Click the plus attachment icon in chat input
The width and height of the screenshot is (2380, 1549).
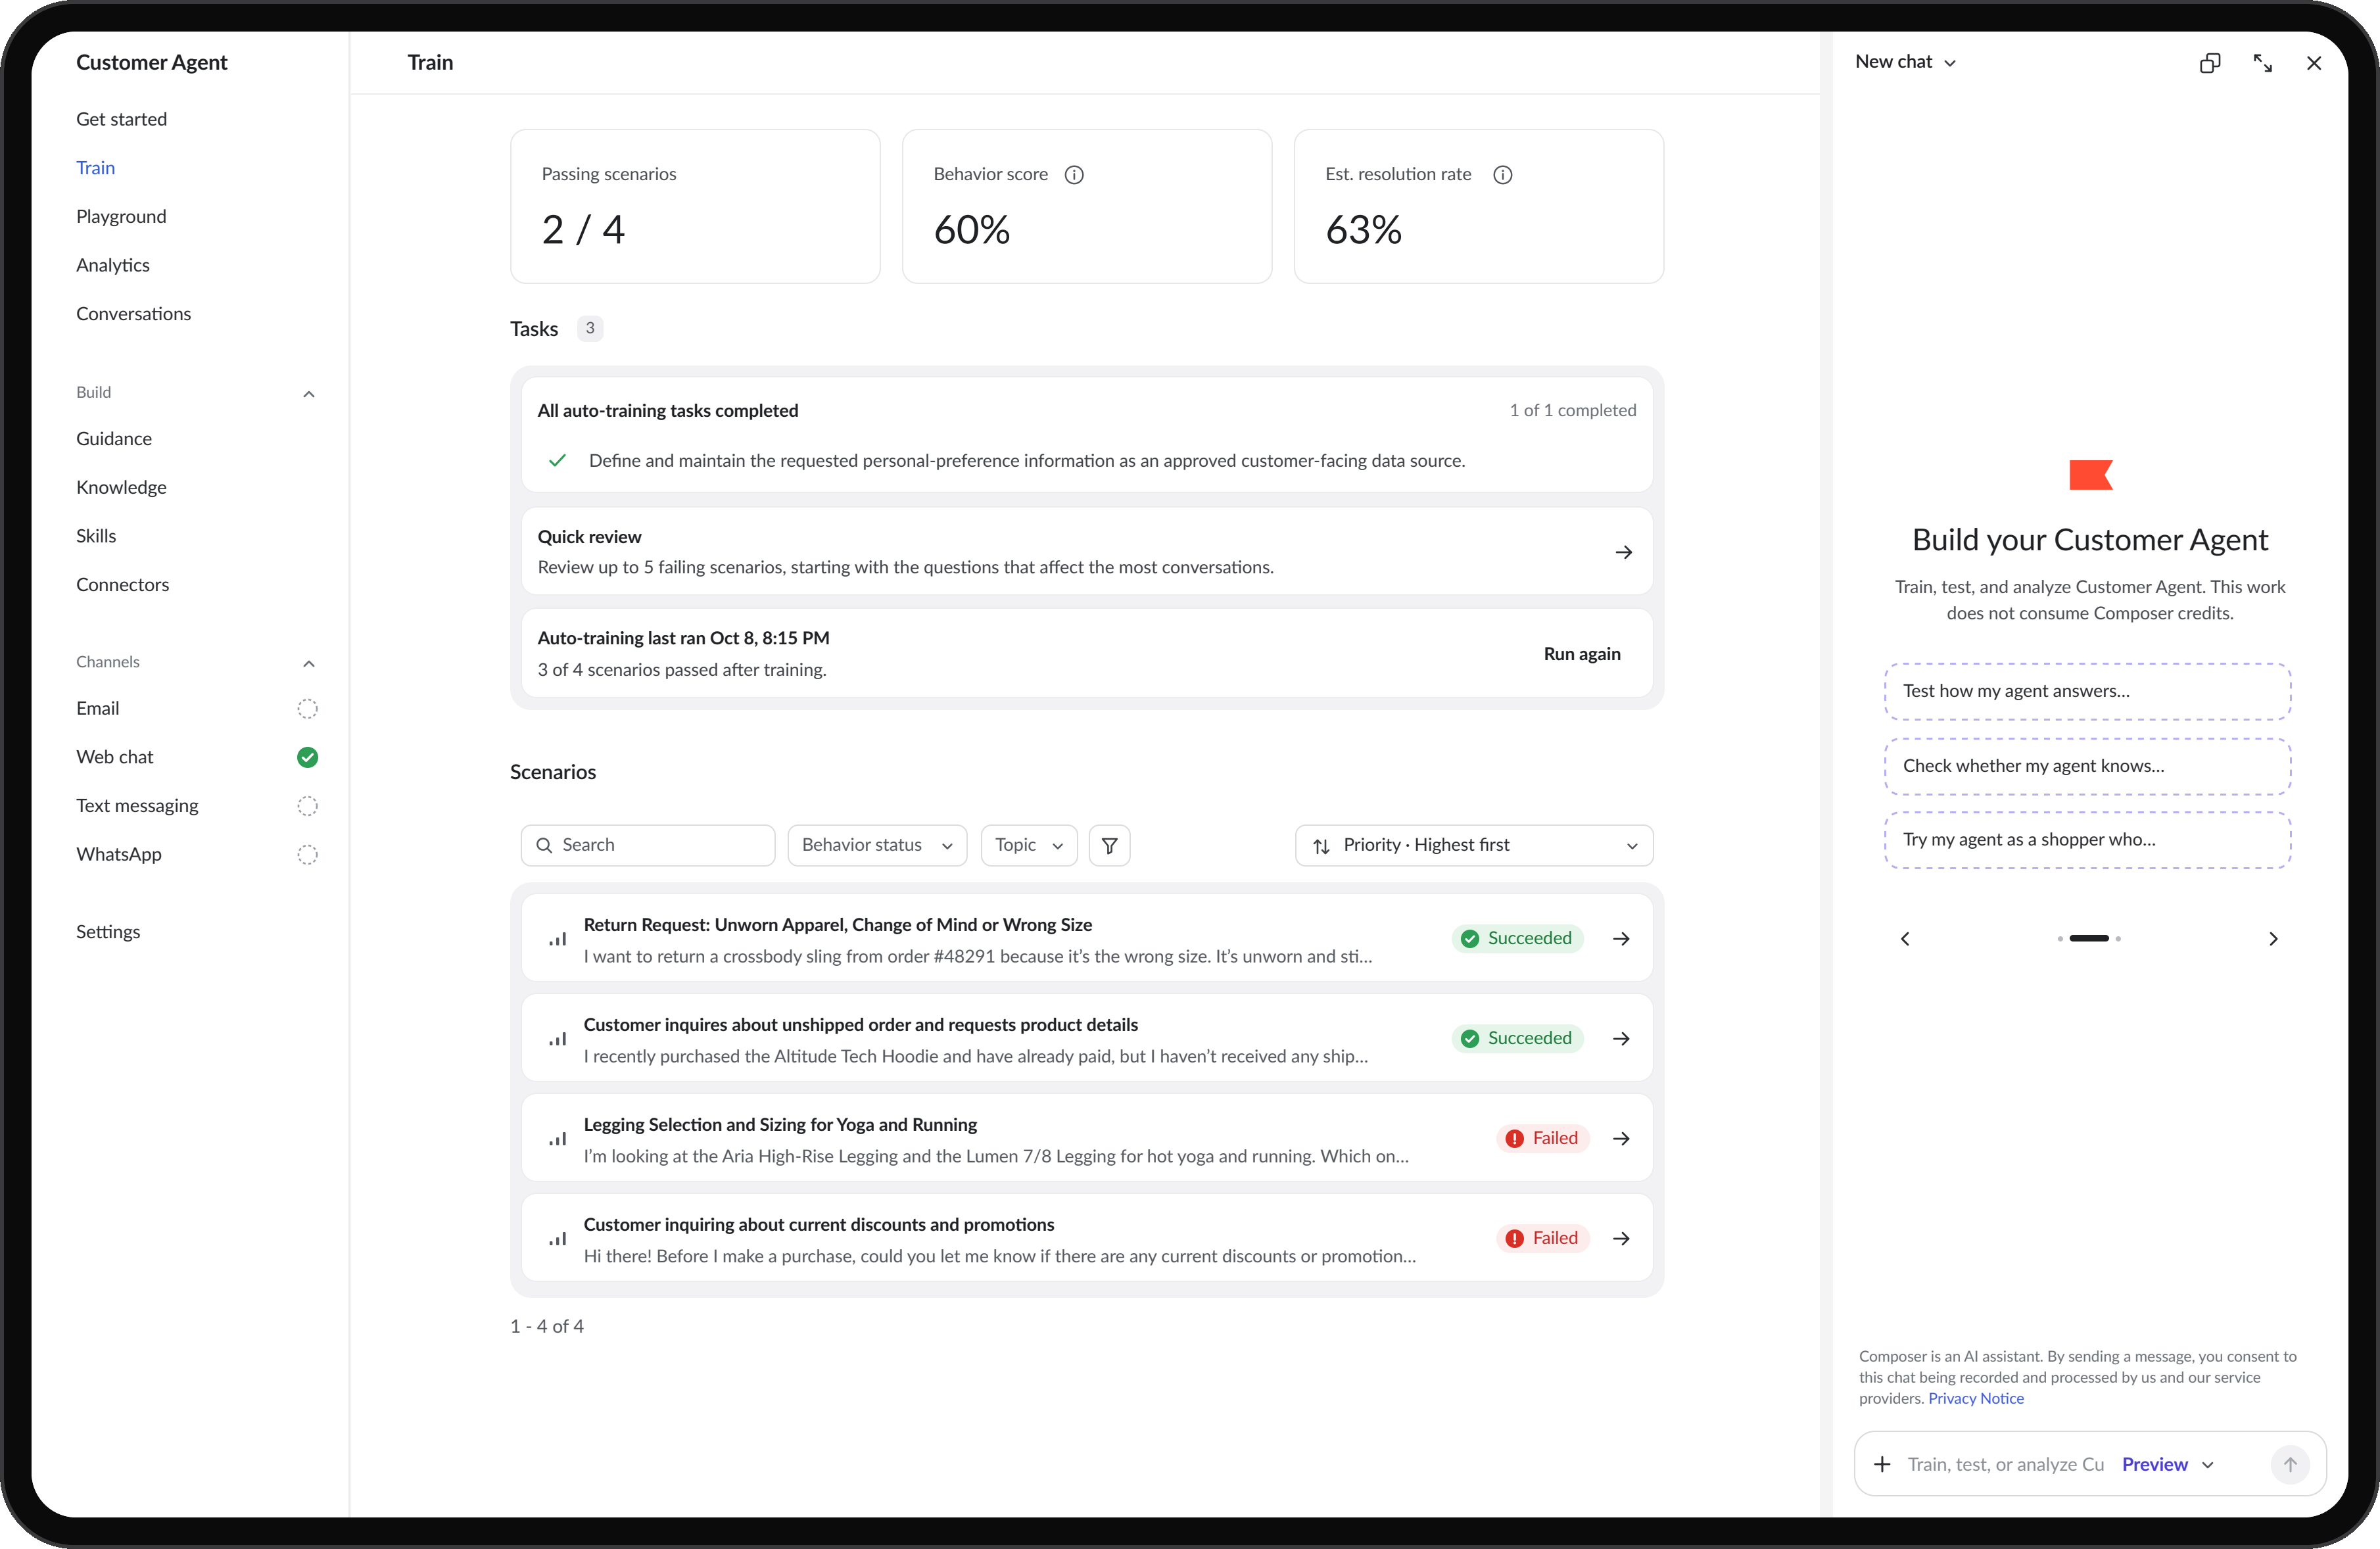[x=1882, y=1464]
